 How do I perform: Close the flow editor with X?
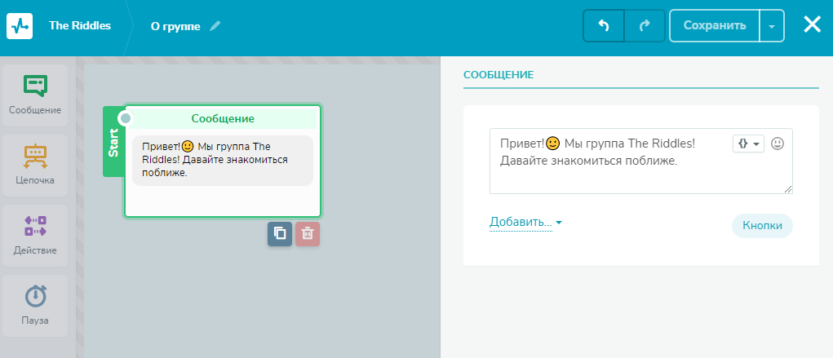812,25
